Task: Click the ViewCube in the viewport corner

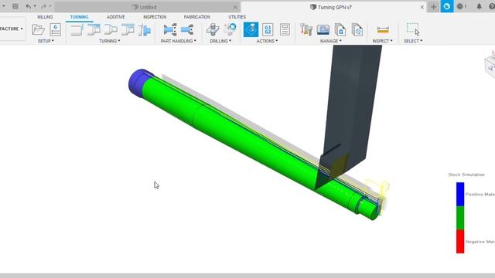Action: pos(490,66)
